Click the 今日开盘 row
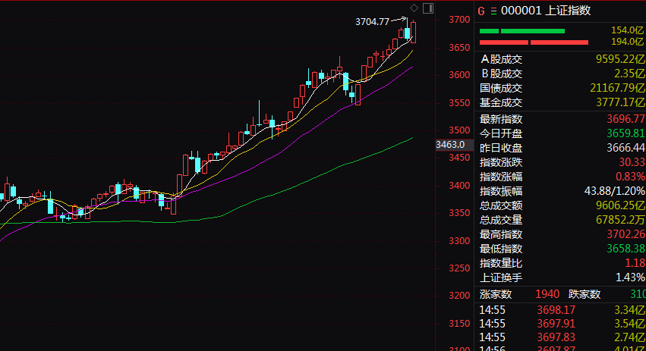Image resolution: width=646 pixels, height=351 pixels. coord(562,133)
